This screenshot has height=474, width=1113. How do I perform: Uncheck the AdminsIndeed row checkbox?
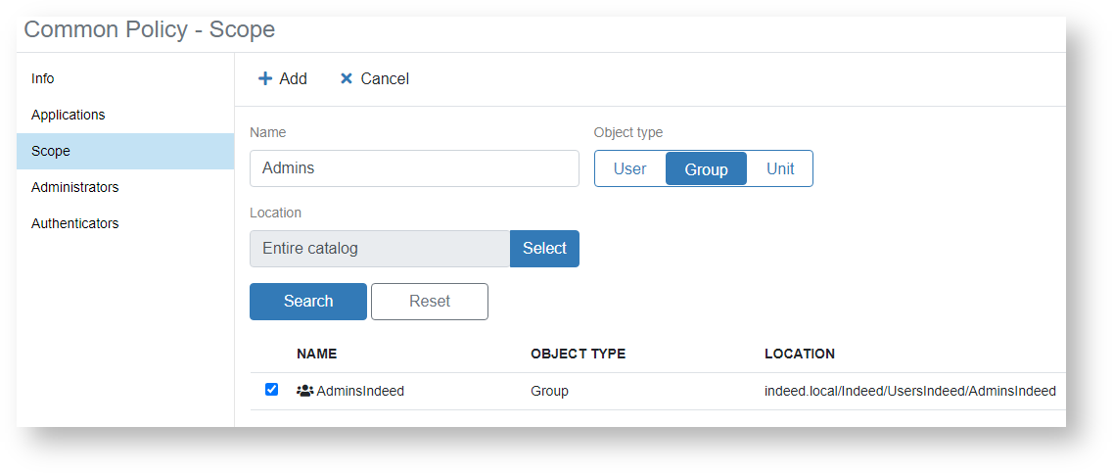(272, 390)
